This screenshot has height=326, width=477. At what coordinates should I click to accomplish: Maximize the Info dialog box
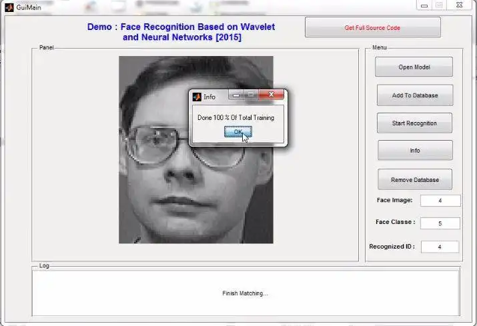[x=251, y=95]
